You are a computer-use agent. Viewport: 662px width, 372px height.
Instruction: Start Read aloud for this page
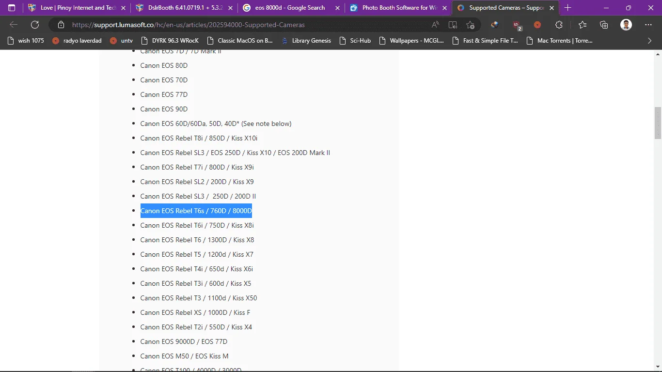tap(435, 25)
